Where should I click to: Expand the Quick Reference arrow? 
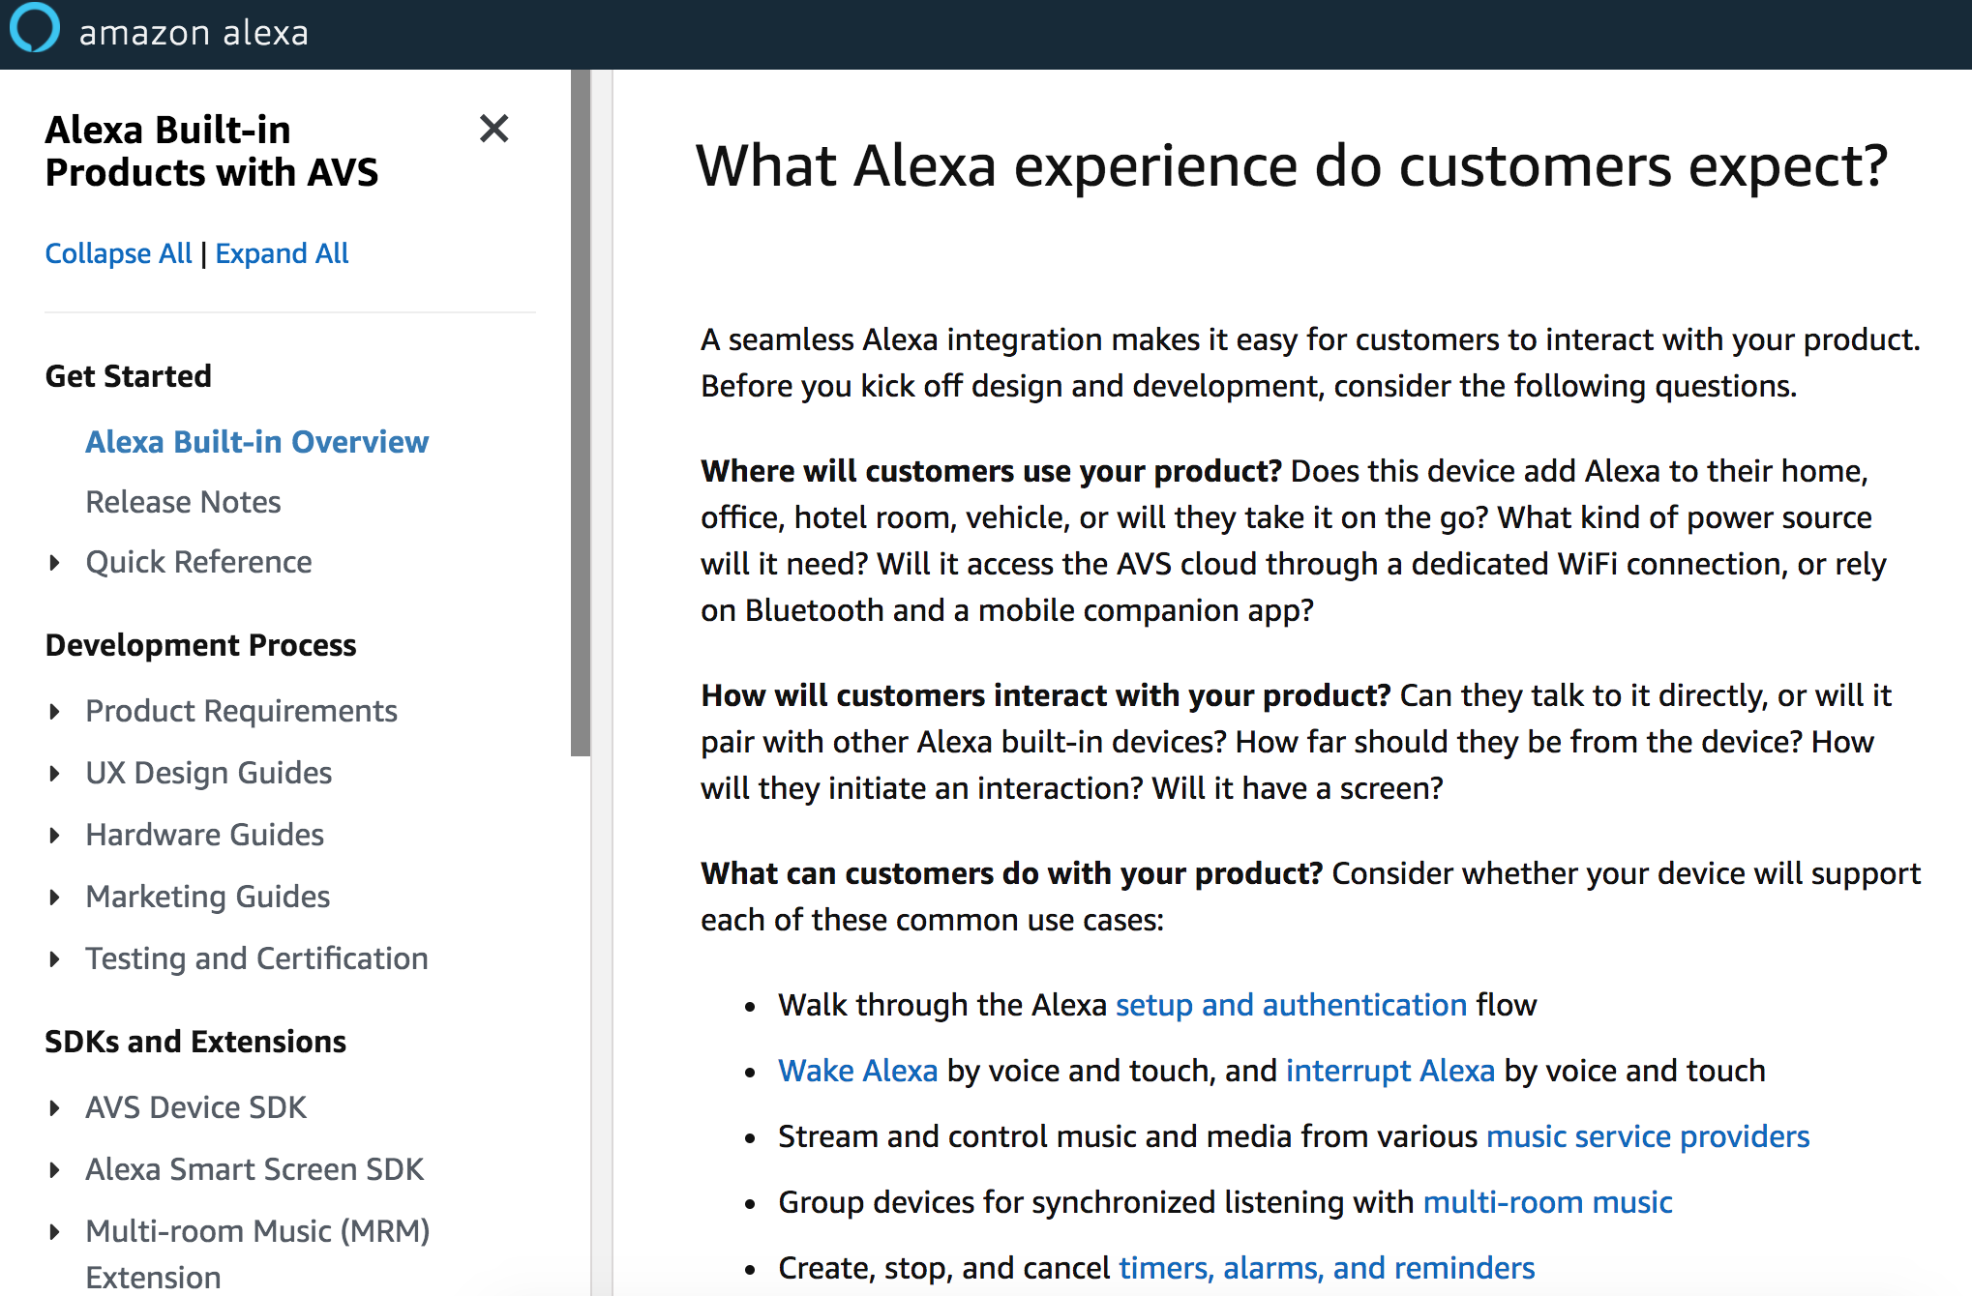55,563
